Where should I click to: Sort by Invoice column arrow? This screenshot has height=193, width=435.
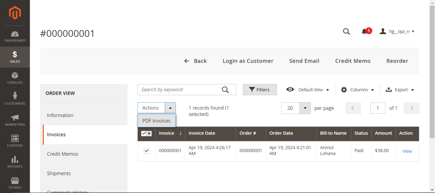click(181, 133)
